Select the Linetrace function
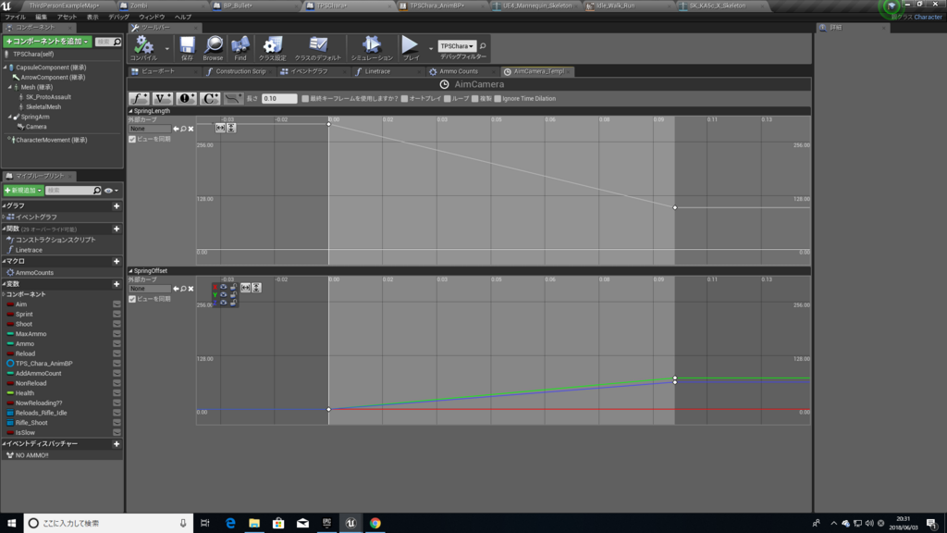947x533 pixels. coord(29,250)
